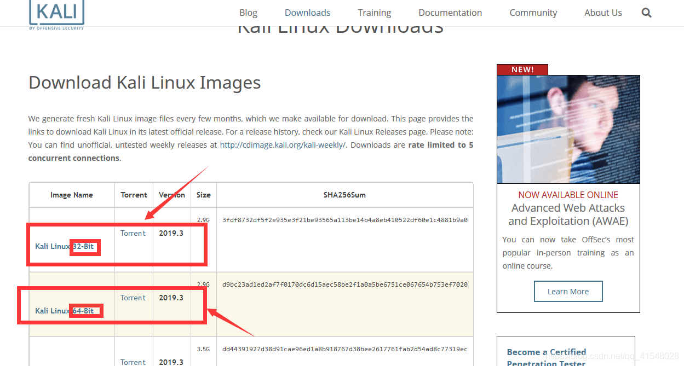Open the cdimage.kali.org/kali-weekly link

[x=283, y=145]
